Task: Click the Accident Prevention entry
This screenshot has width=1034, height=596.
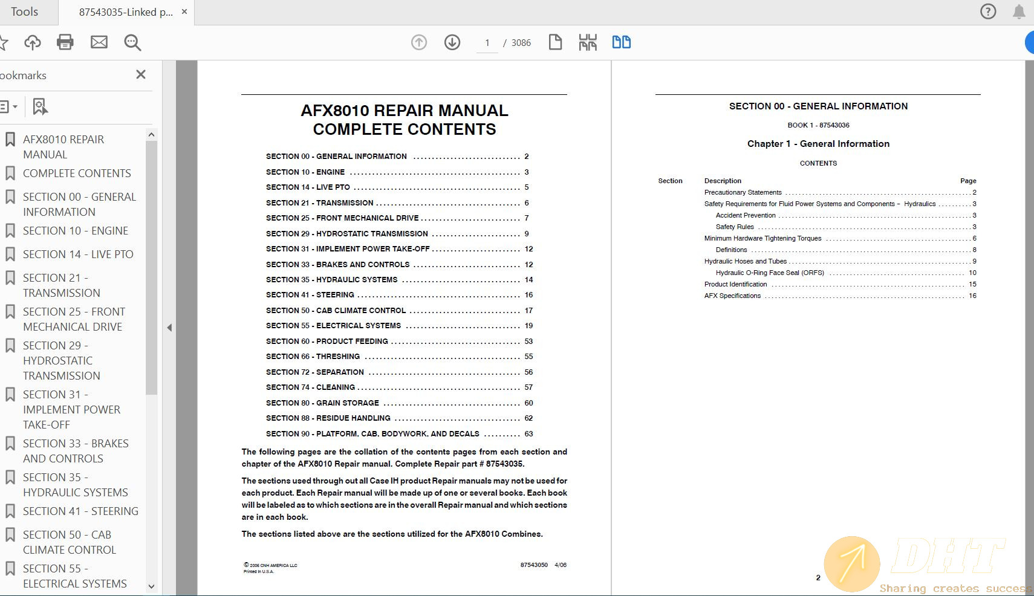Action: tap(846, 215)
